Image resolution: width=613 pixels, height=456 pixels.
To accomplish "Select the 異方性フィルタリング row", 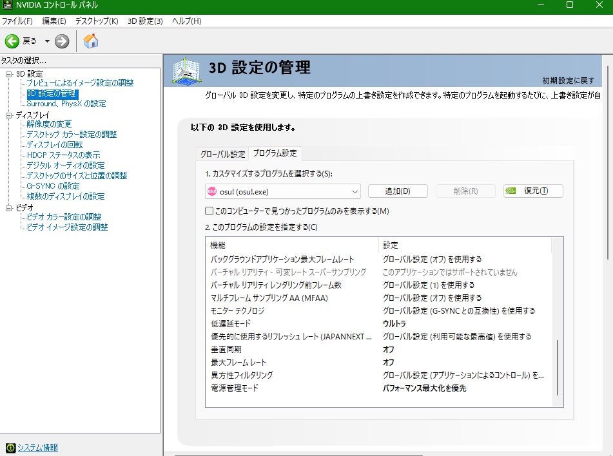I will 378,375.
